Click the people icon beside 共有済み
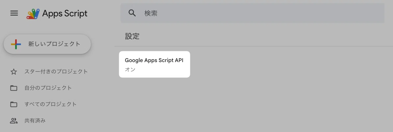393x132 pixels. click(13, 121)
